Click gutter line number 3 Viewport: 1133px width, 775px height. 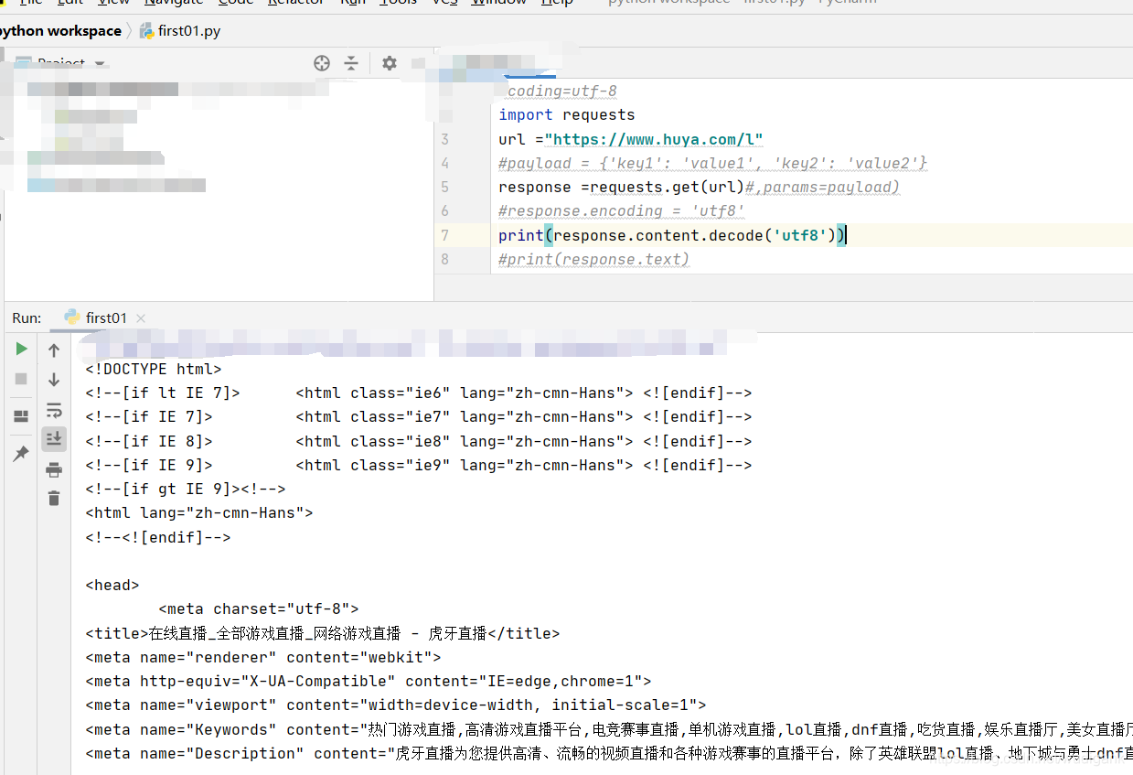tap(445, 139)
